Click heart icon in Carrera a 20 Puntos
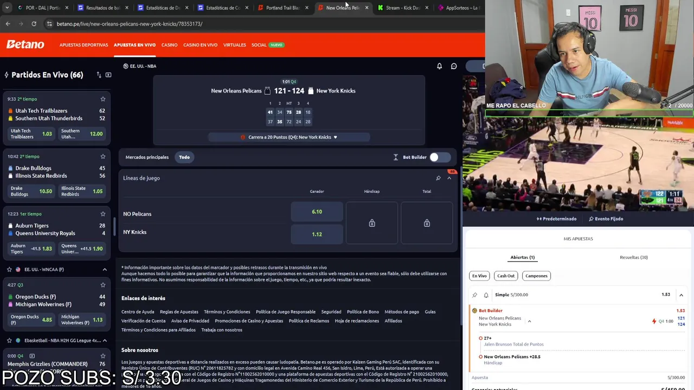 [335, 137]
